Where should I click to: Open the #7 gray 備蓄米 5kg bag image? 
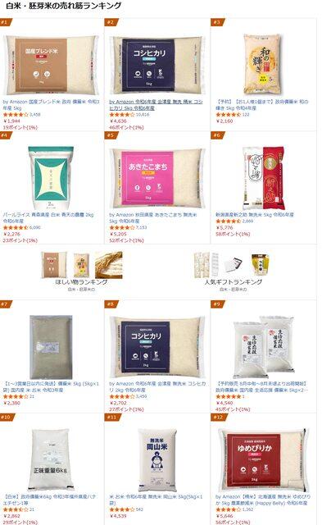pos(51,347)
